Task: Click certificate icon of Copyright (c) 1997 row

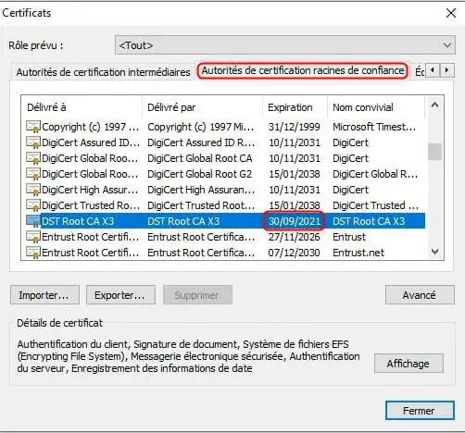Action: [x=33, y=127]
